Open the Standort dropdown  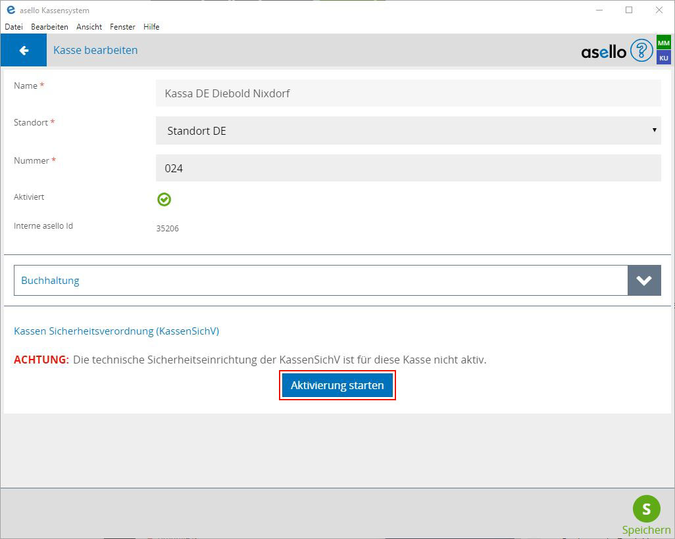408,131
